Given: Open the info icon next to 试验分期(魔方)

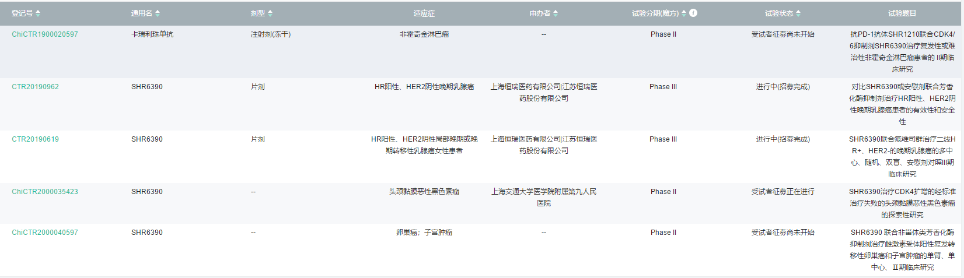Looking at the screenshot, I should pyautogui.click(x=693, y=13).
